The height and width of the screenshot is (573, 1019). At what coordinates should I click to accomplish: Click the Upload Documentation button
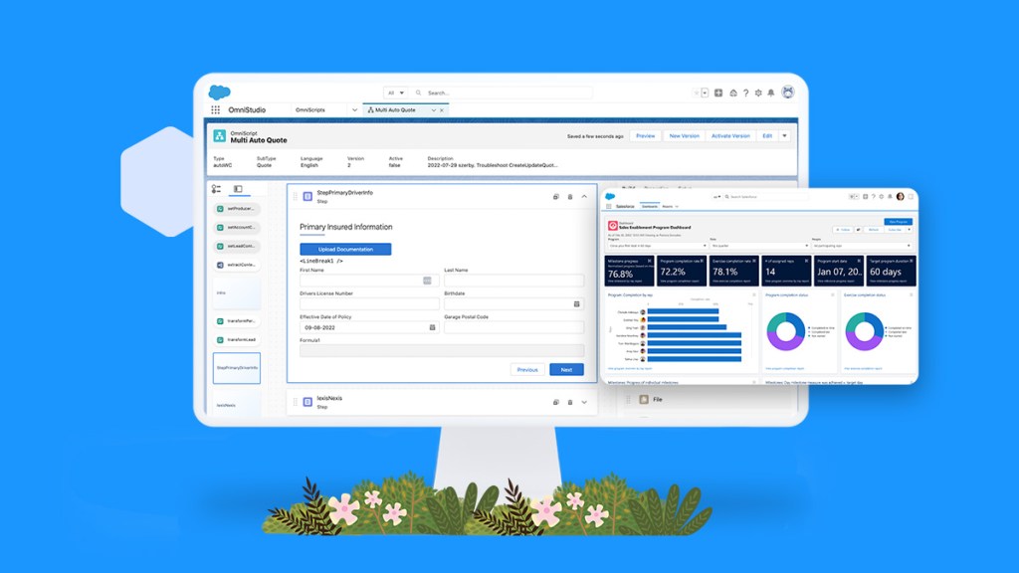coord(345,249)
